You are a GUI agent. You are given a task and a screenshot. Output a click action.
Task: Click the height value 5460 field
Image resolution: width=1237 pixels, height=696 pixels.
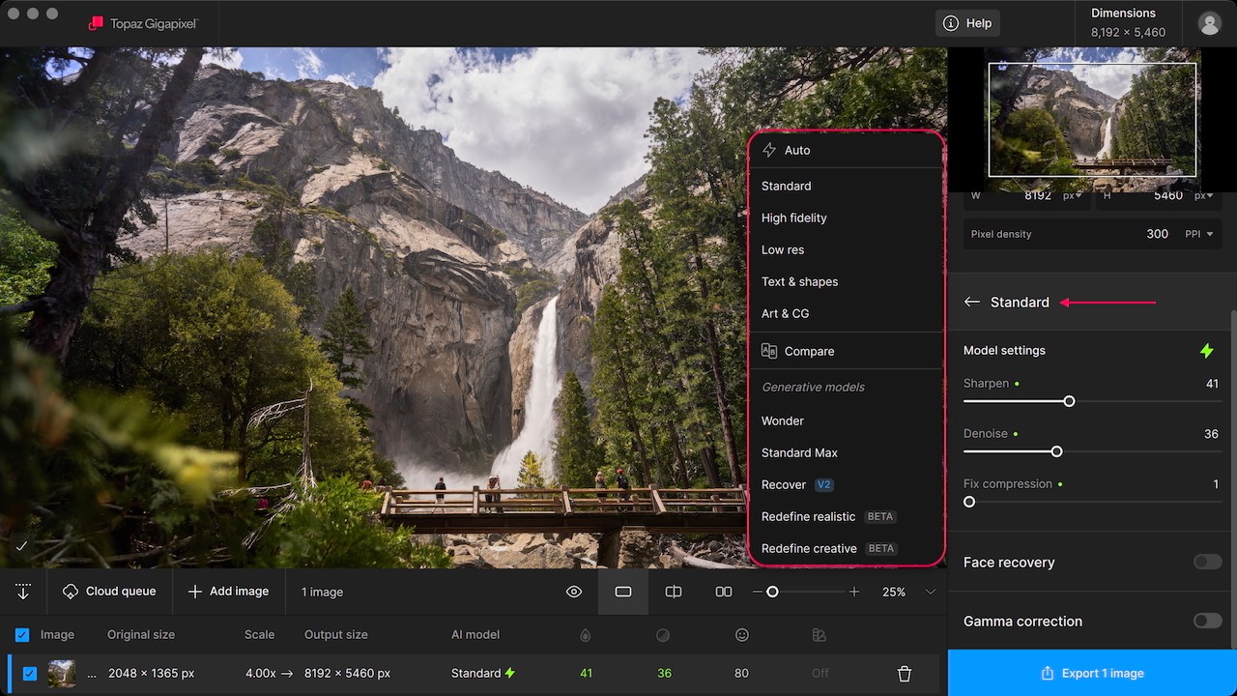click(1167, 195)
